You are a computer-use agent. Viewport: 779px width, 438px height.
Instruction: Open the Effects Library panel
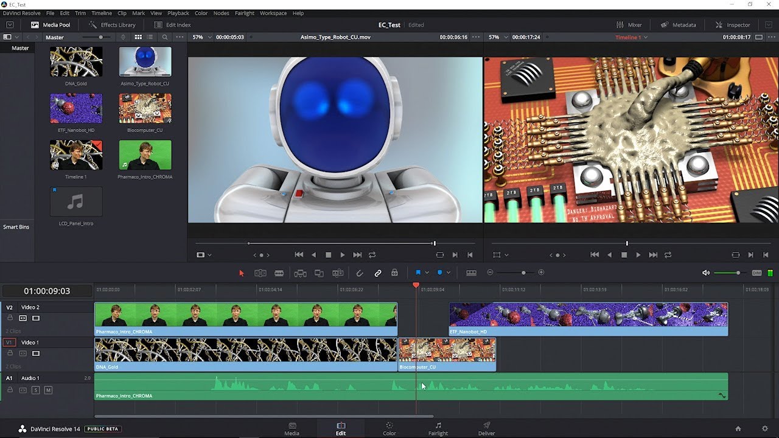click(x=111, y=25)
